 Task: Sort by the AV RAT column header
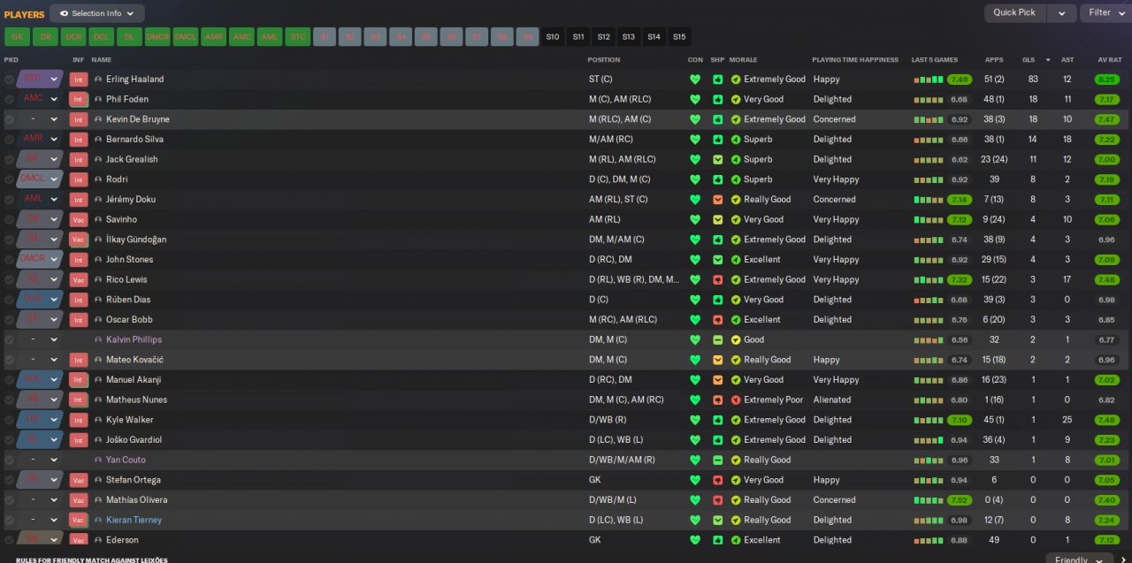click(1110, 60)
